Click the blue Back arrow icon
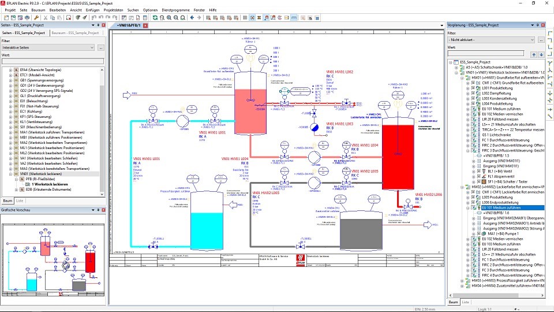 tap(192, 17)
